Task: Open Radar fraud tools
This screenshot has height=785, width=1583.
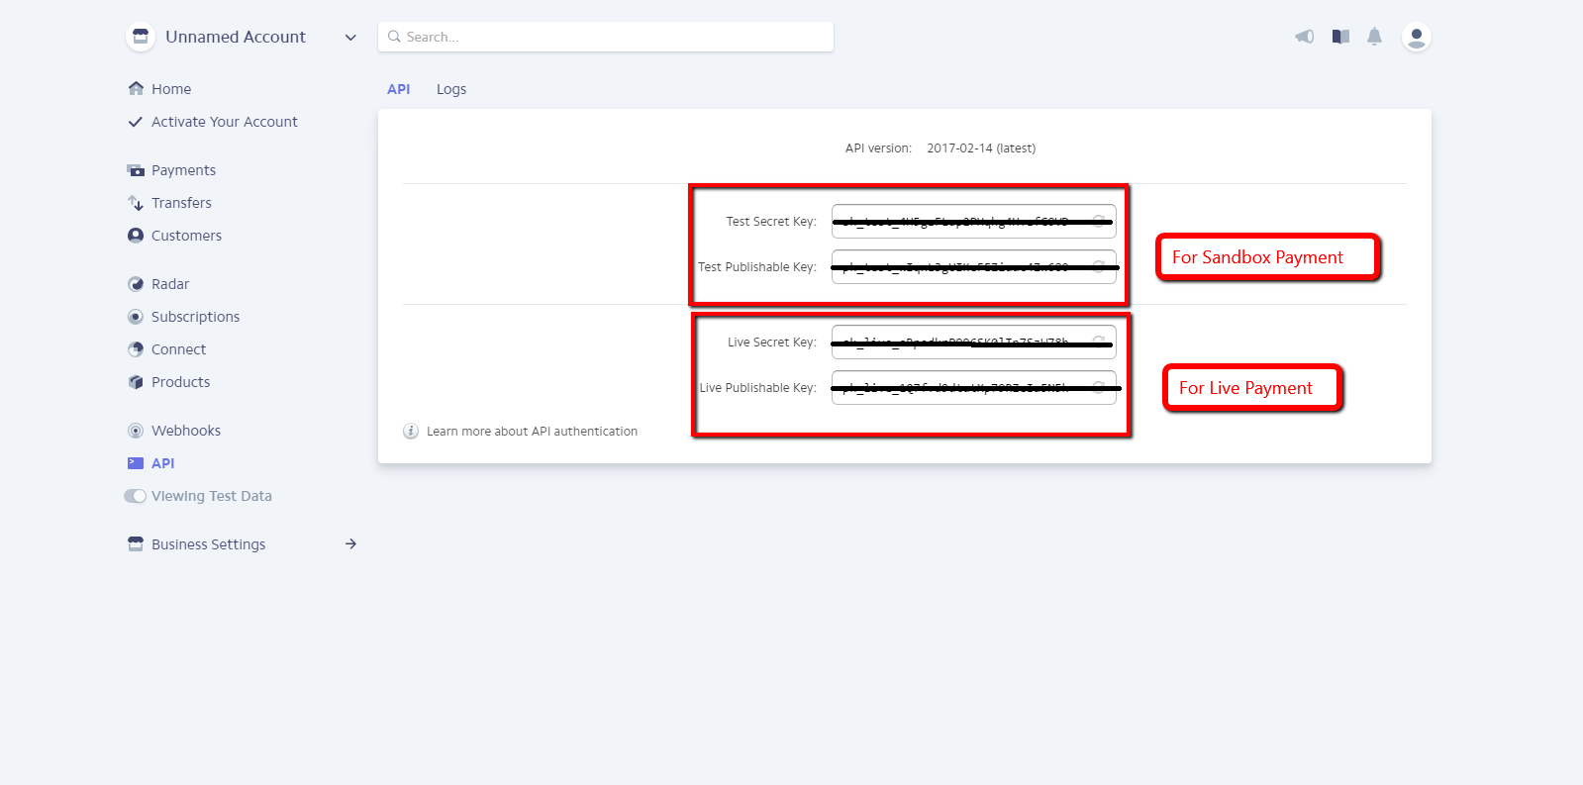Action: pyautogui.click(x=158, y=284)
